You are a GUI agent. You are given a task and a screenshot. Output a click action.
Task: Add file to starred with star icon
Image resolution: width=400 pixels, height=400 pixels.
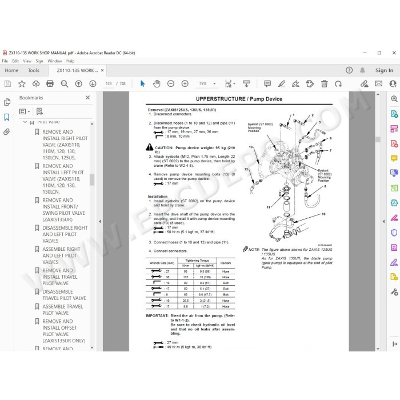22,83
